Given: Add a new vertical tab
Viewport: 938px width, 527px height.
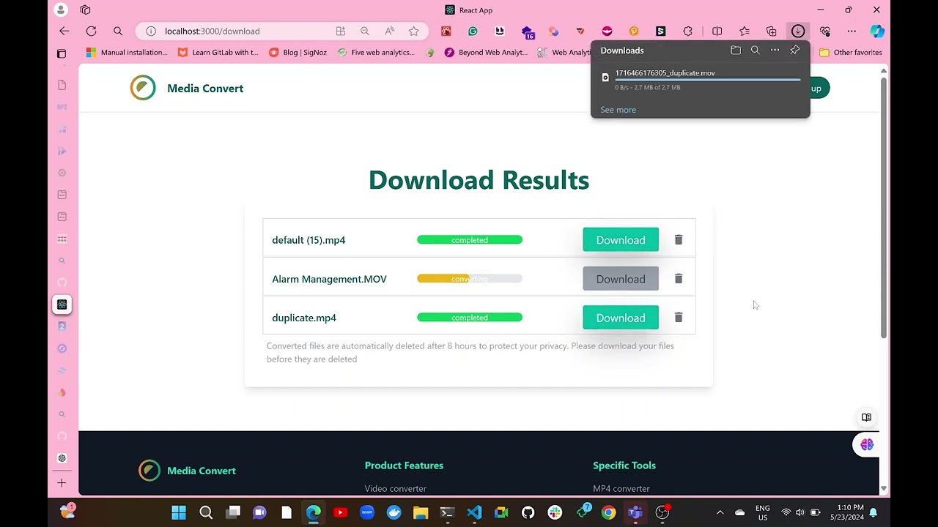Looking at the screenshot, I should tap(62, 483).
